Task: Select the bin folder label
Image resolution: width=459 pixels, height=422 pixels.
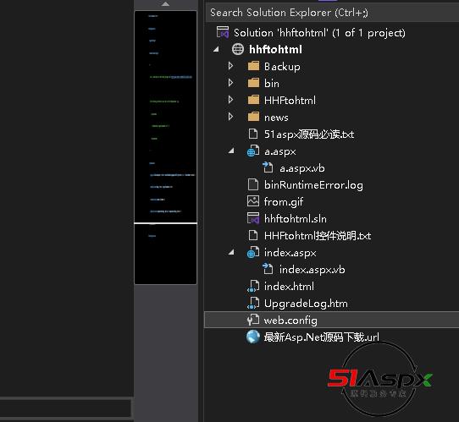Action: tap(272, 83)
